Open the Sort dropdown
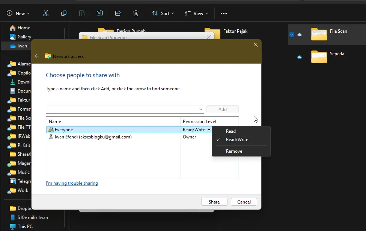 click(163, 13)
